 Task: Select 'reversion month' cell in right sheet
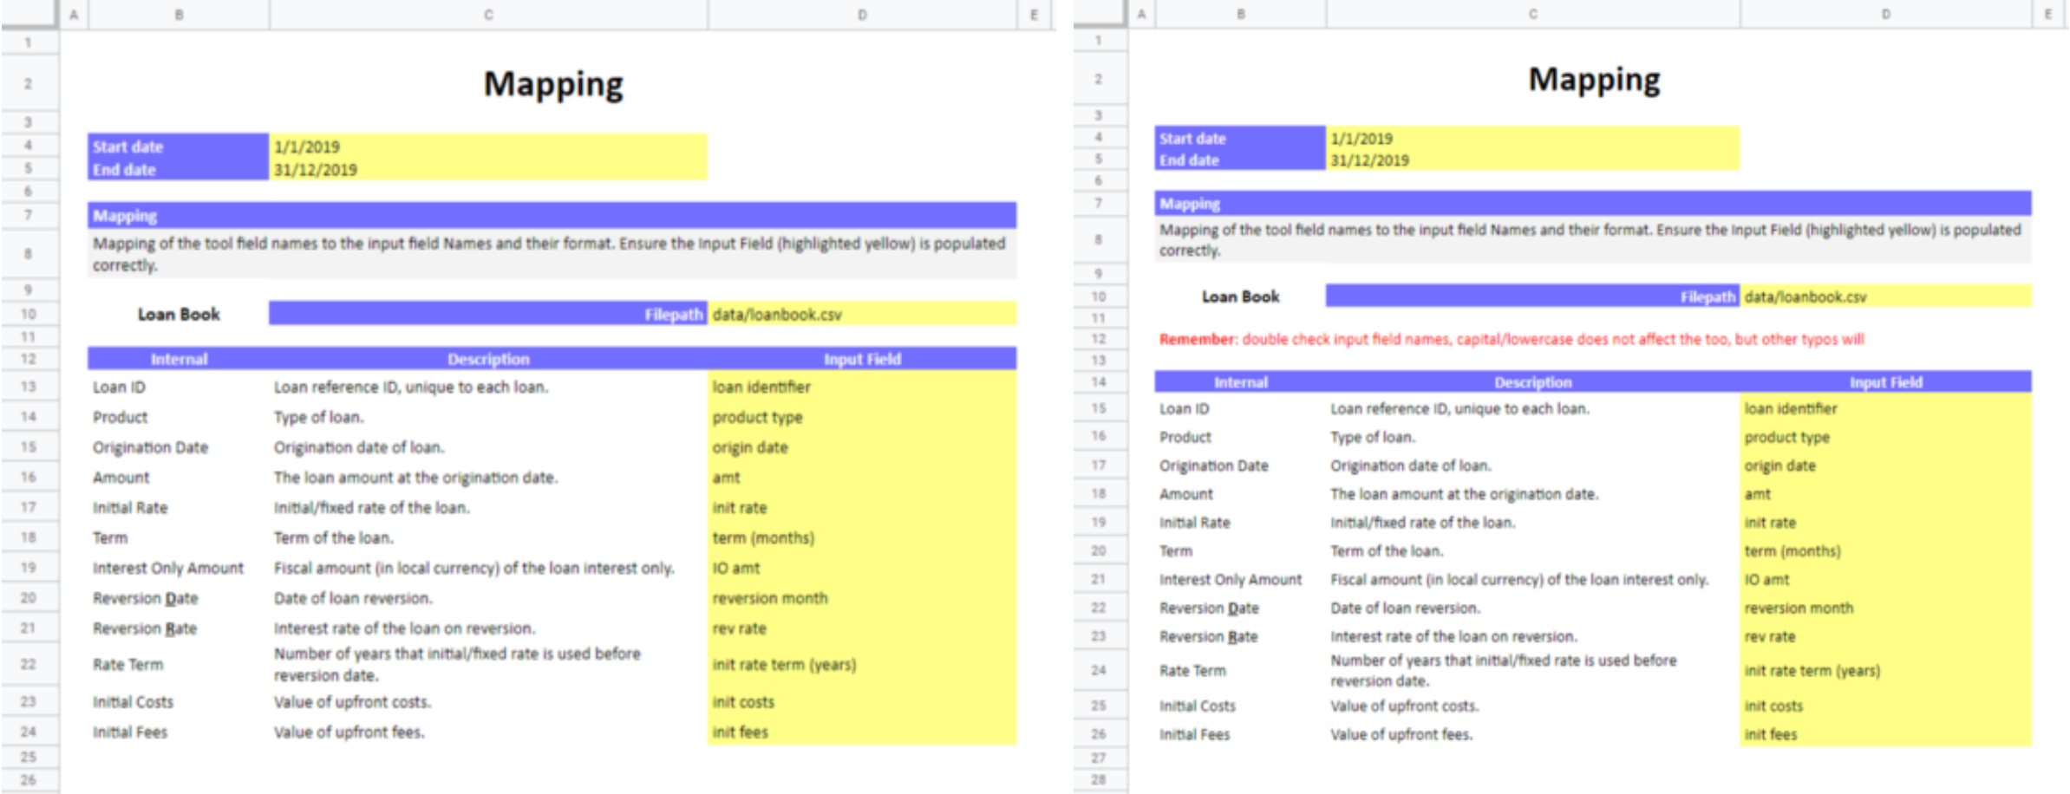pyautogui.click(x=1885, y=608)
